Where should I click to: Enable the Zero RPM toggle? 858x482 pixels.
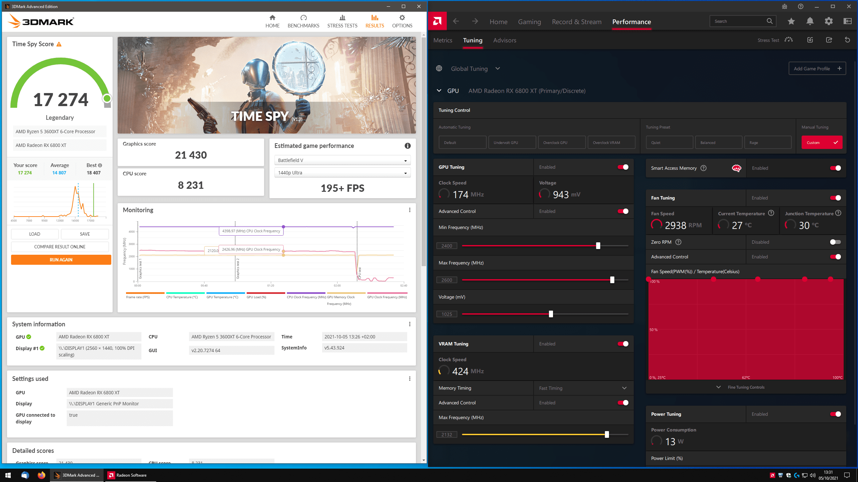pyautogui.click(x=835, y=242)
